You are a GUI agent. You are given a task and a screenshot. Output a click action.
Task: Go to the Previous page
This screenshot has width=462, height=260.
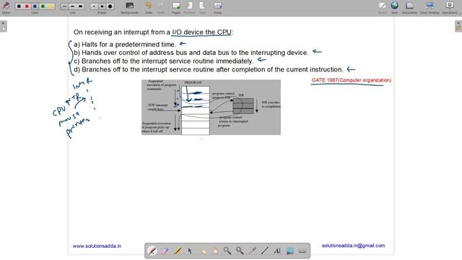189,7
